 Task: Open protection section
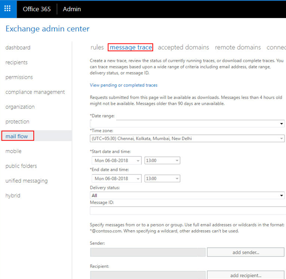coord(18,122)
